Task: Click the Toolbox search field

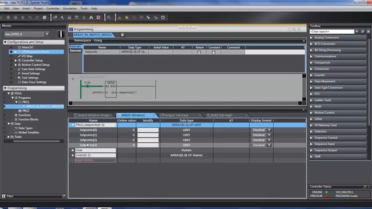Action: pos(332,31)
